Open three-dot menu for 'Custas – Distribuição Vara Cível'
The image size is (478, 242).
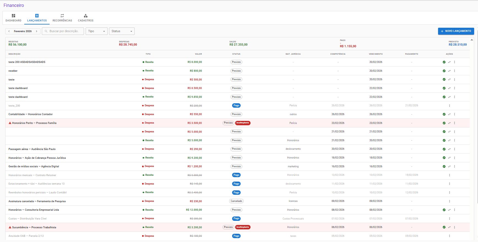coord(450,219)
